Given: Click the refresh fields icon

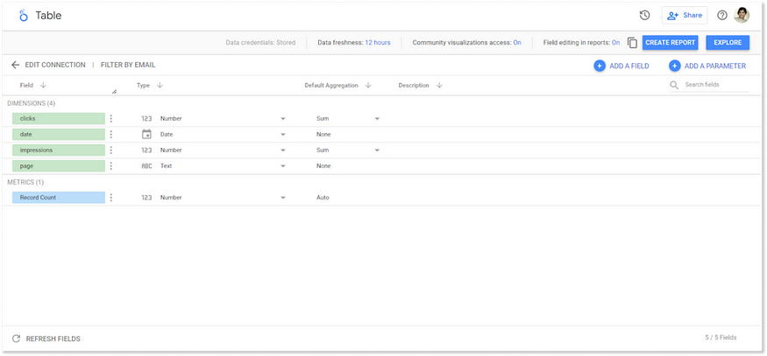Looking at the screenshot, I should click(16, 338).
